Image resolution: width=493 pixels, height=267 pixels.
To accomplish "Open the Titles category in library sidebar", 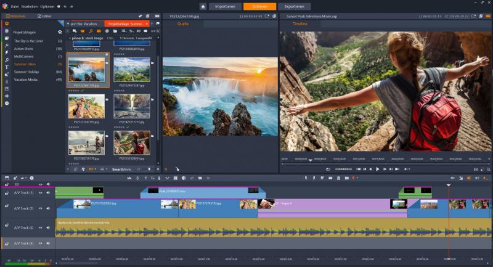I will click(x=6, y=67).
